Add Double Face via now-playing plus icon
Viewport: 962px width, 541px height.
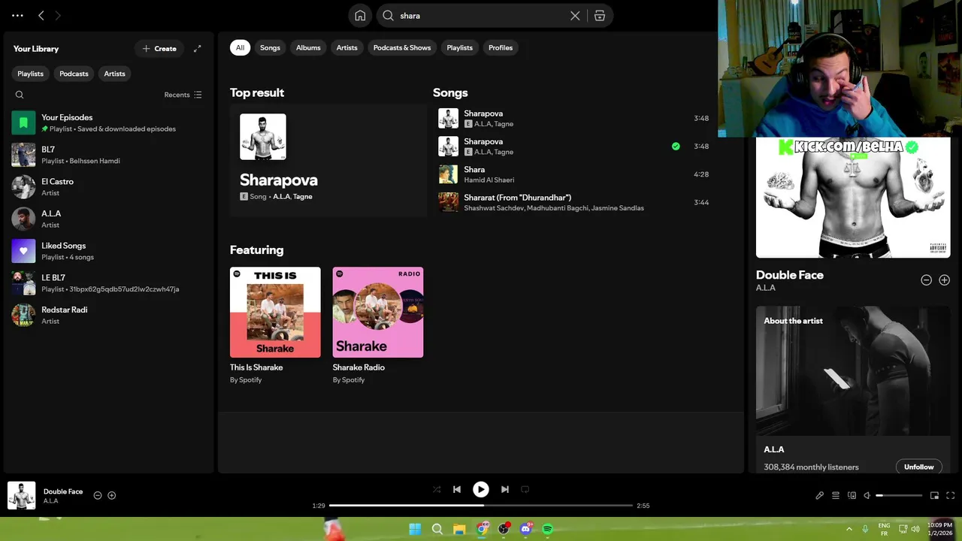944,280
